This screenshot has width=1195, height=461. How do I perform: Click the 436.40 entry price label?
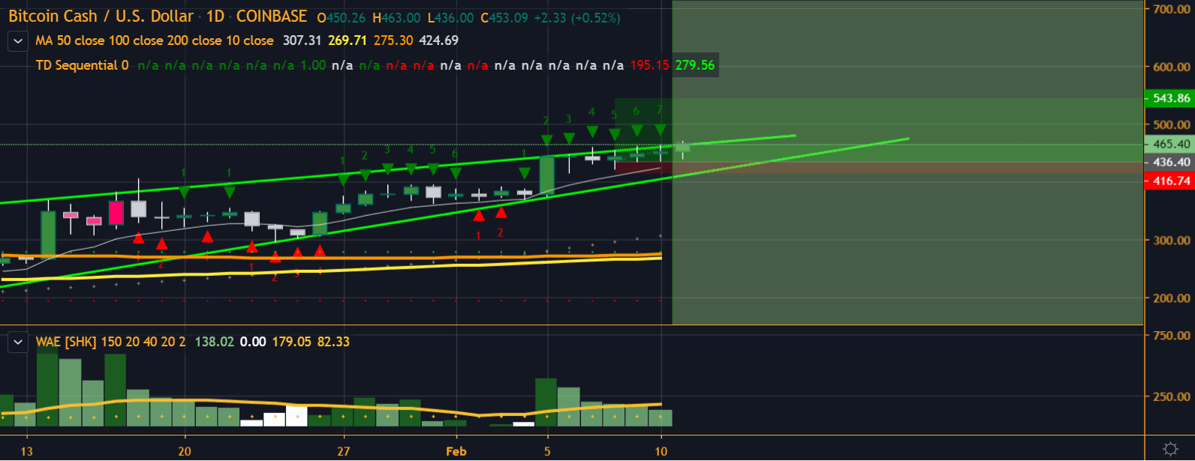tap(1169, 162)
